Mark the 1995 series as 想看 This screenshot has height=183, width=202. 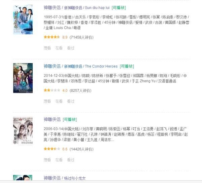click(47, 48)
